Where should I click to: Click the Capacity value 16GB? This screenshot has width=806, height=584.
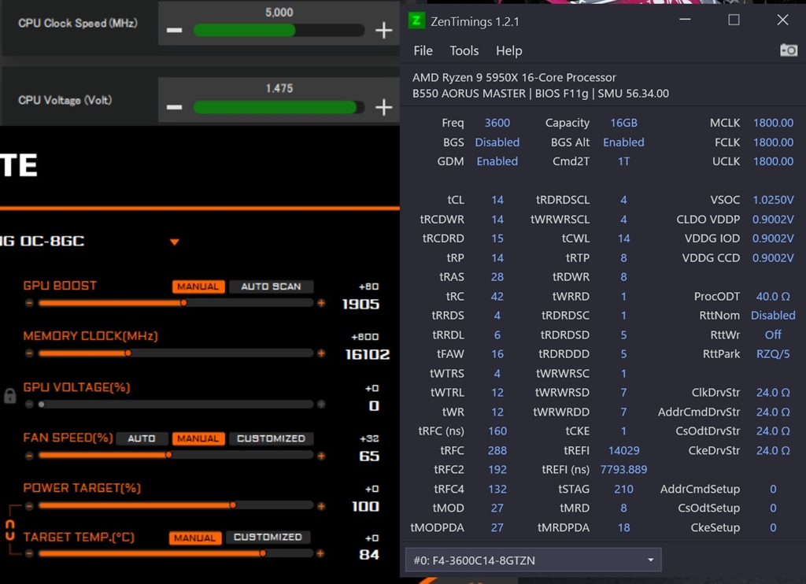[x=623, y=123]
